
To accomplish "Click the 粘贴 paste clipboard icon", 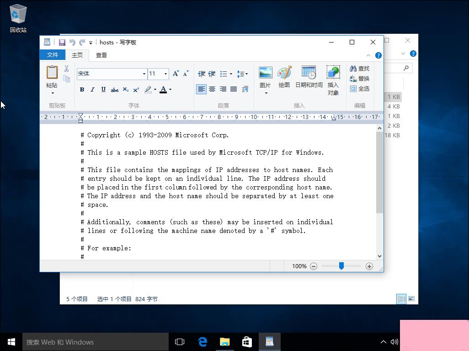I will click(x=52, y=72).
